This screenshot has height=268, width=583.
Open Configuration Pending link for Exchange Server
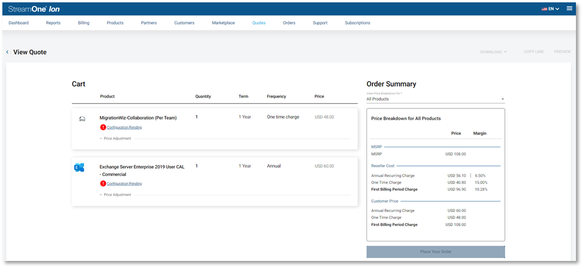coord(124,184)
